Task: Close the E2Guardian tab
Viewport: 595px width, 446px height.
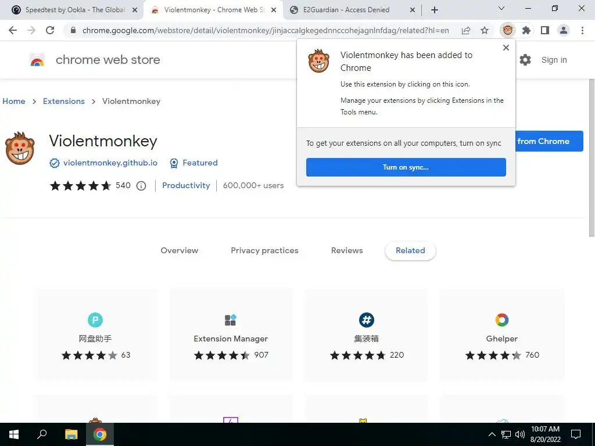Action: point(413,10)
